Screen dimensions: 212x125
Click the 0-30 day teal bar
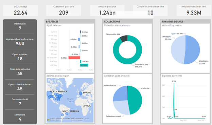pyautogui.click(x=81, y=62)
